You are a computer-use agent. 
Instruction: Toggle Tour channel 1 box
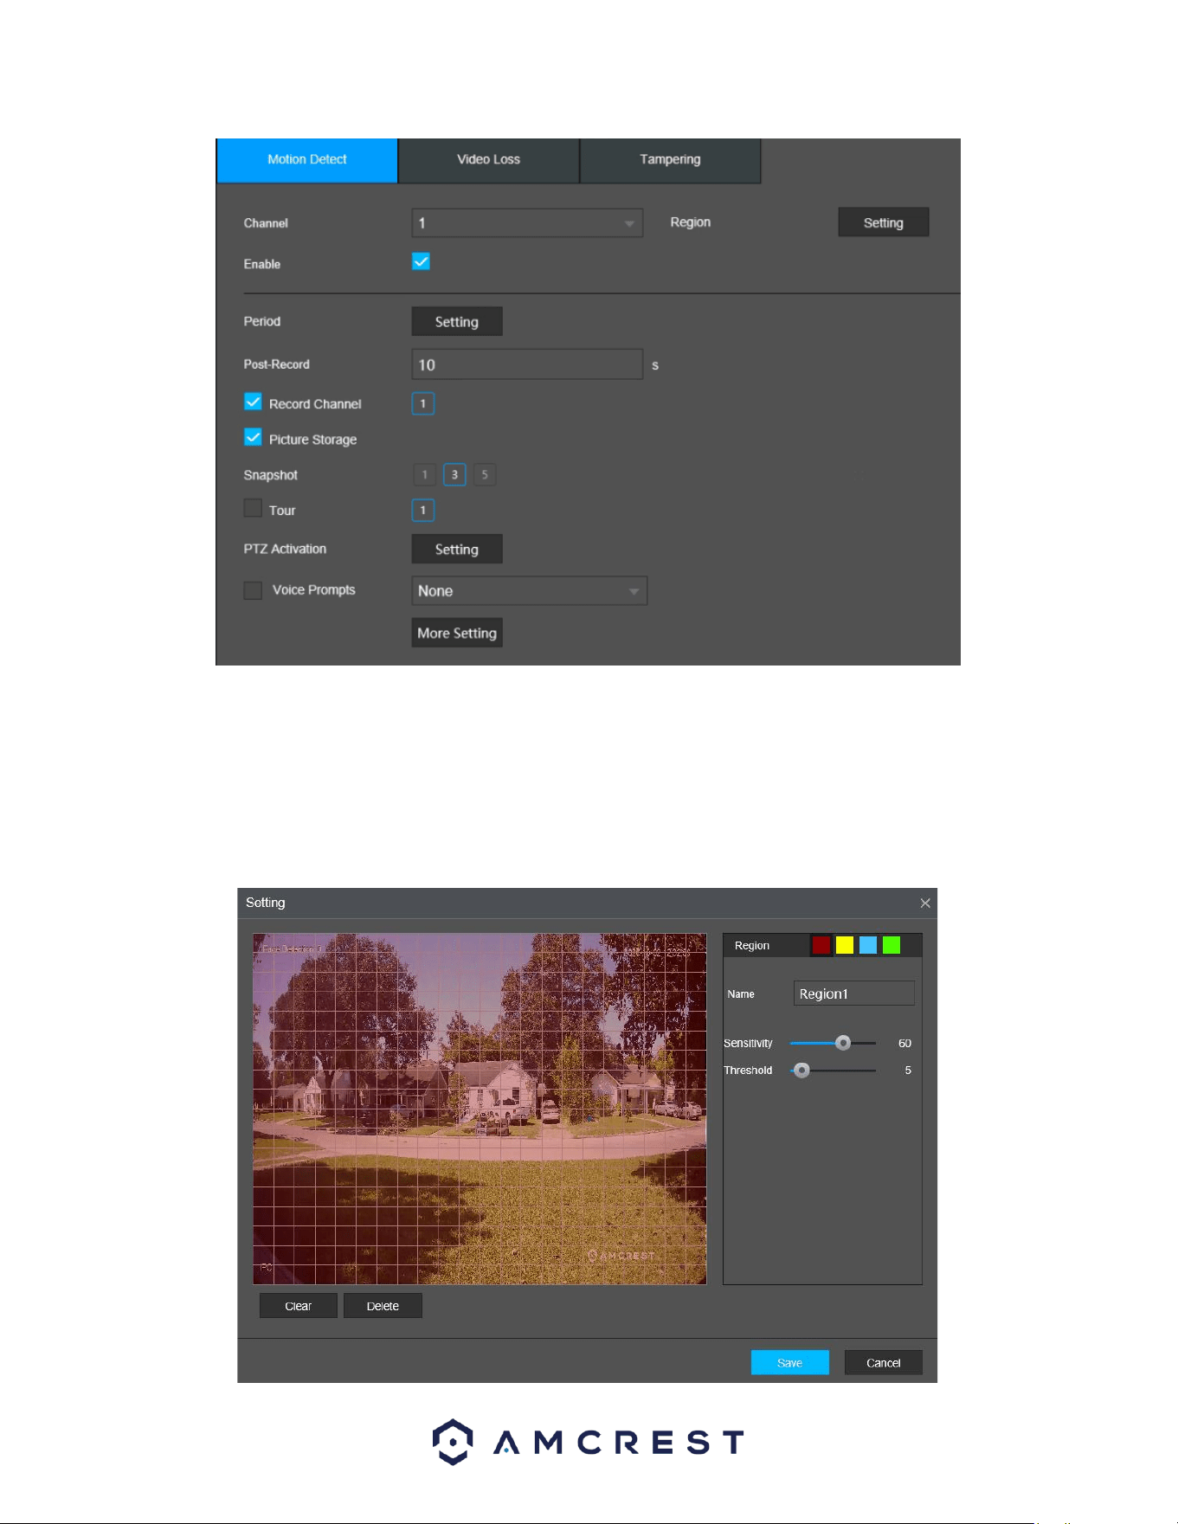423,511
